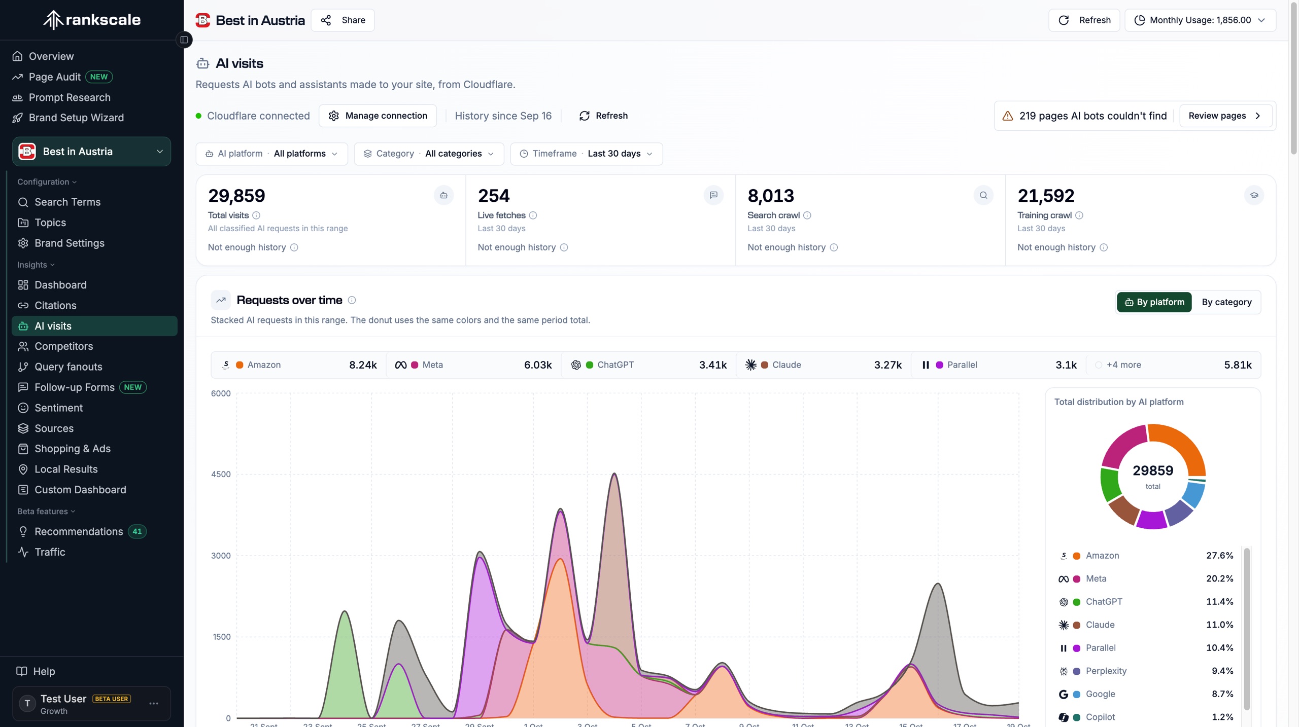Click the distribution legend scrollbar
Screen dimensions: 1299x727
(x=1247, y=629)
